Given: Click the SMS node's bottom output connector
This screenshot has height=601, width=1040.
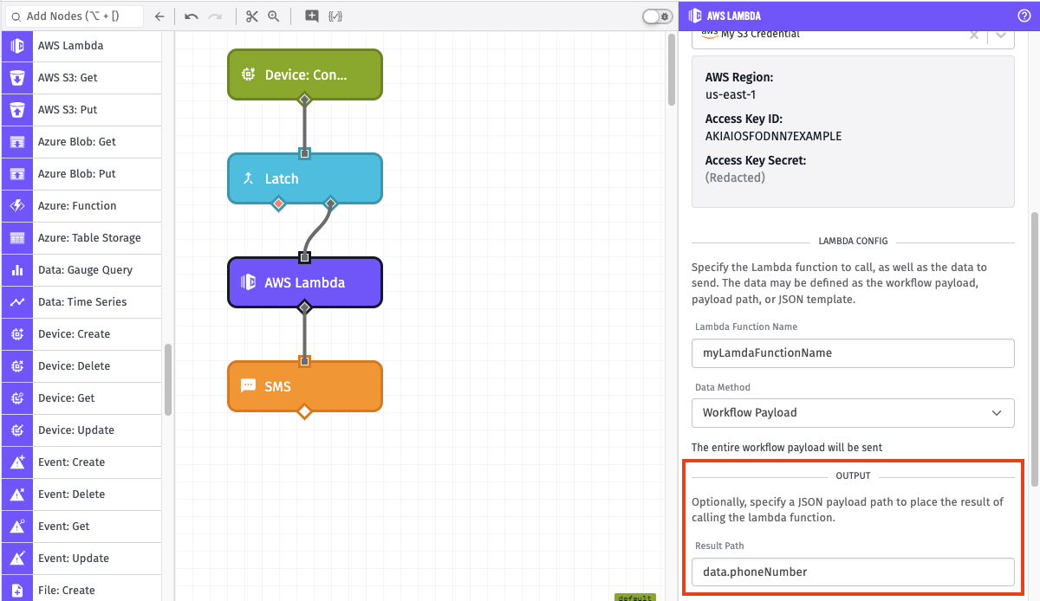Looking at the screenshot, I should 304,411.
